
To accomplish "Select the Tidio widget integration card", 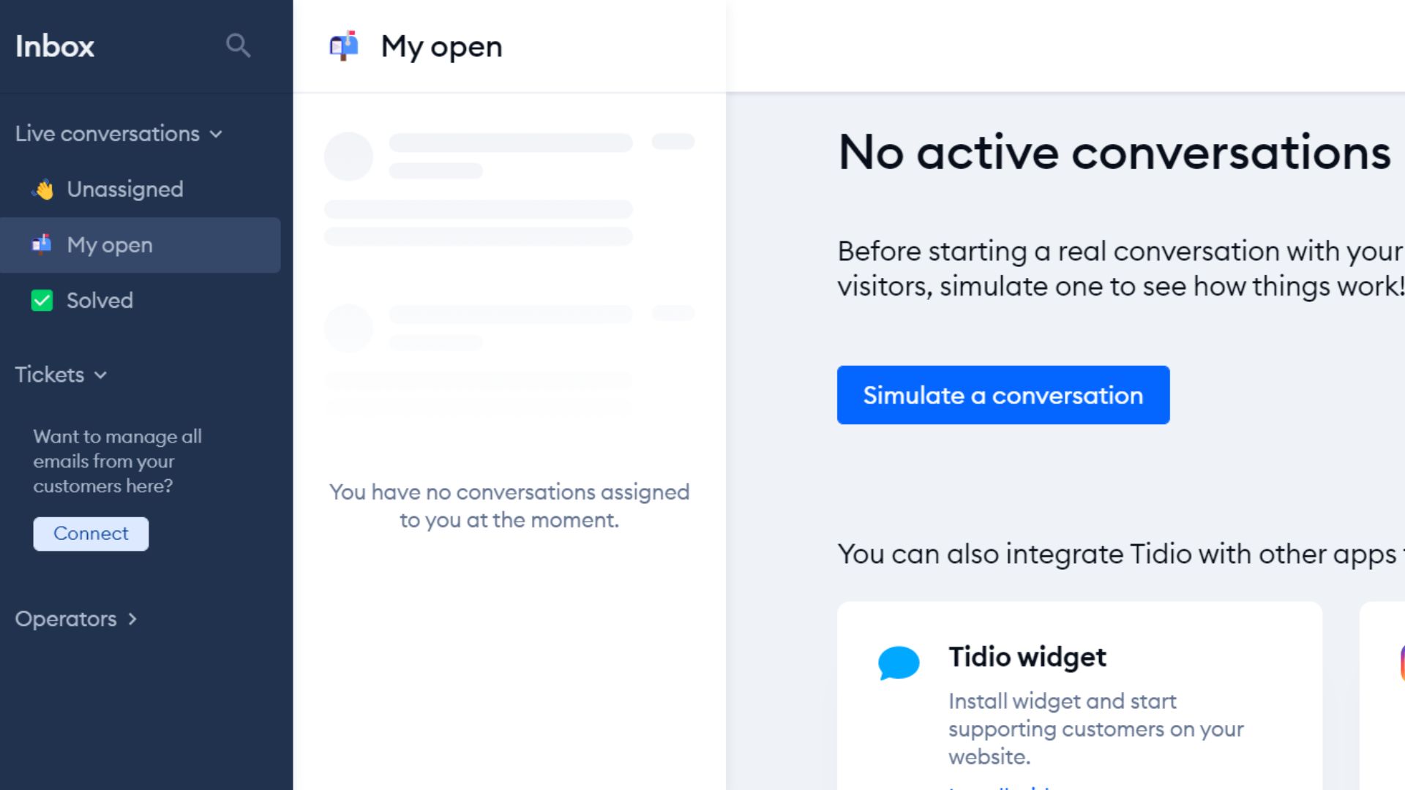I will point(1079,695).
